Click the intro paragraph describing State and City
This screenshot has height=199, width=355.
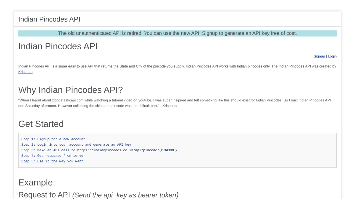pyautogui.click(x=177, y=69)
